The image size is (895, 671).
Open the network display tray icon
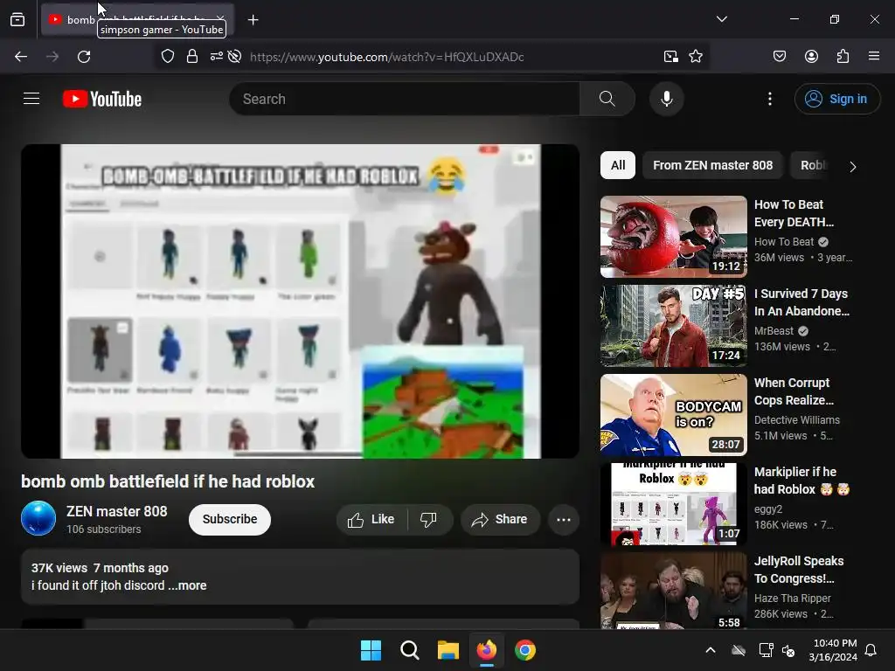point(766,650)
